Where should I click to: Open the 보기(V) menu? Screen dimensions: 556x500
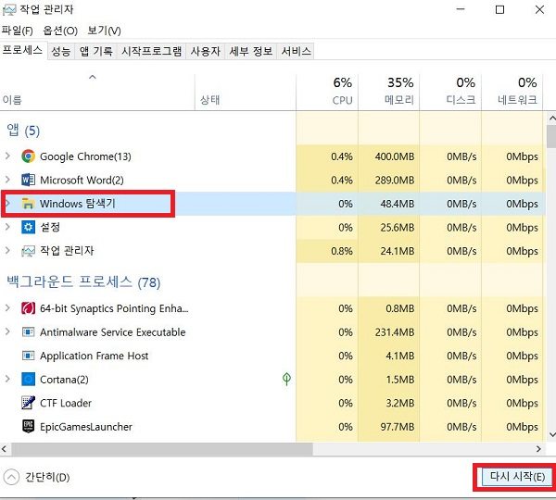(104, 31)
